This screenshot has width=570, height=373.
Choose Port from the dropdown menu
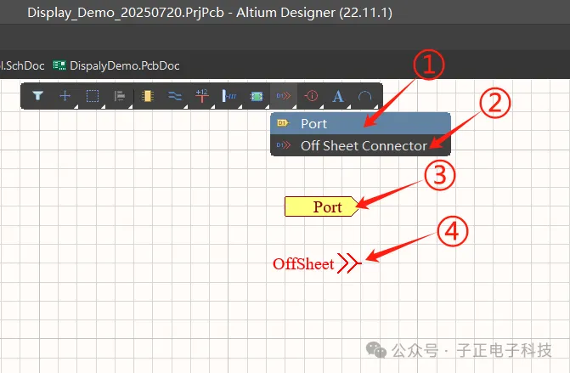[x=360, y=123]
